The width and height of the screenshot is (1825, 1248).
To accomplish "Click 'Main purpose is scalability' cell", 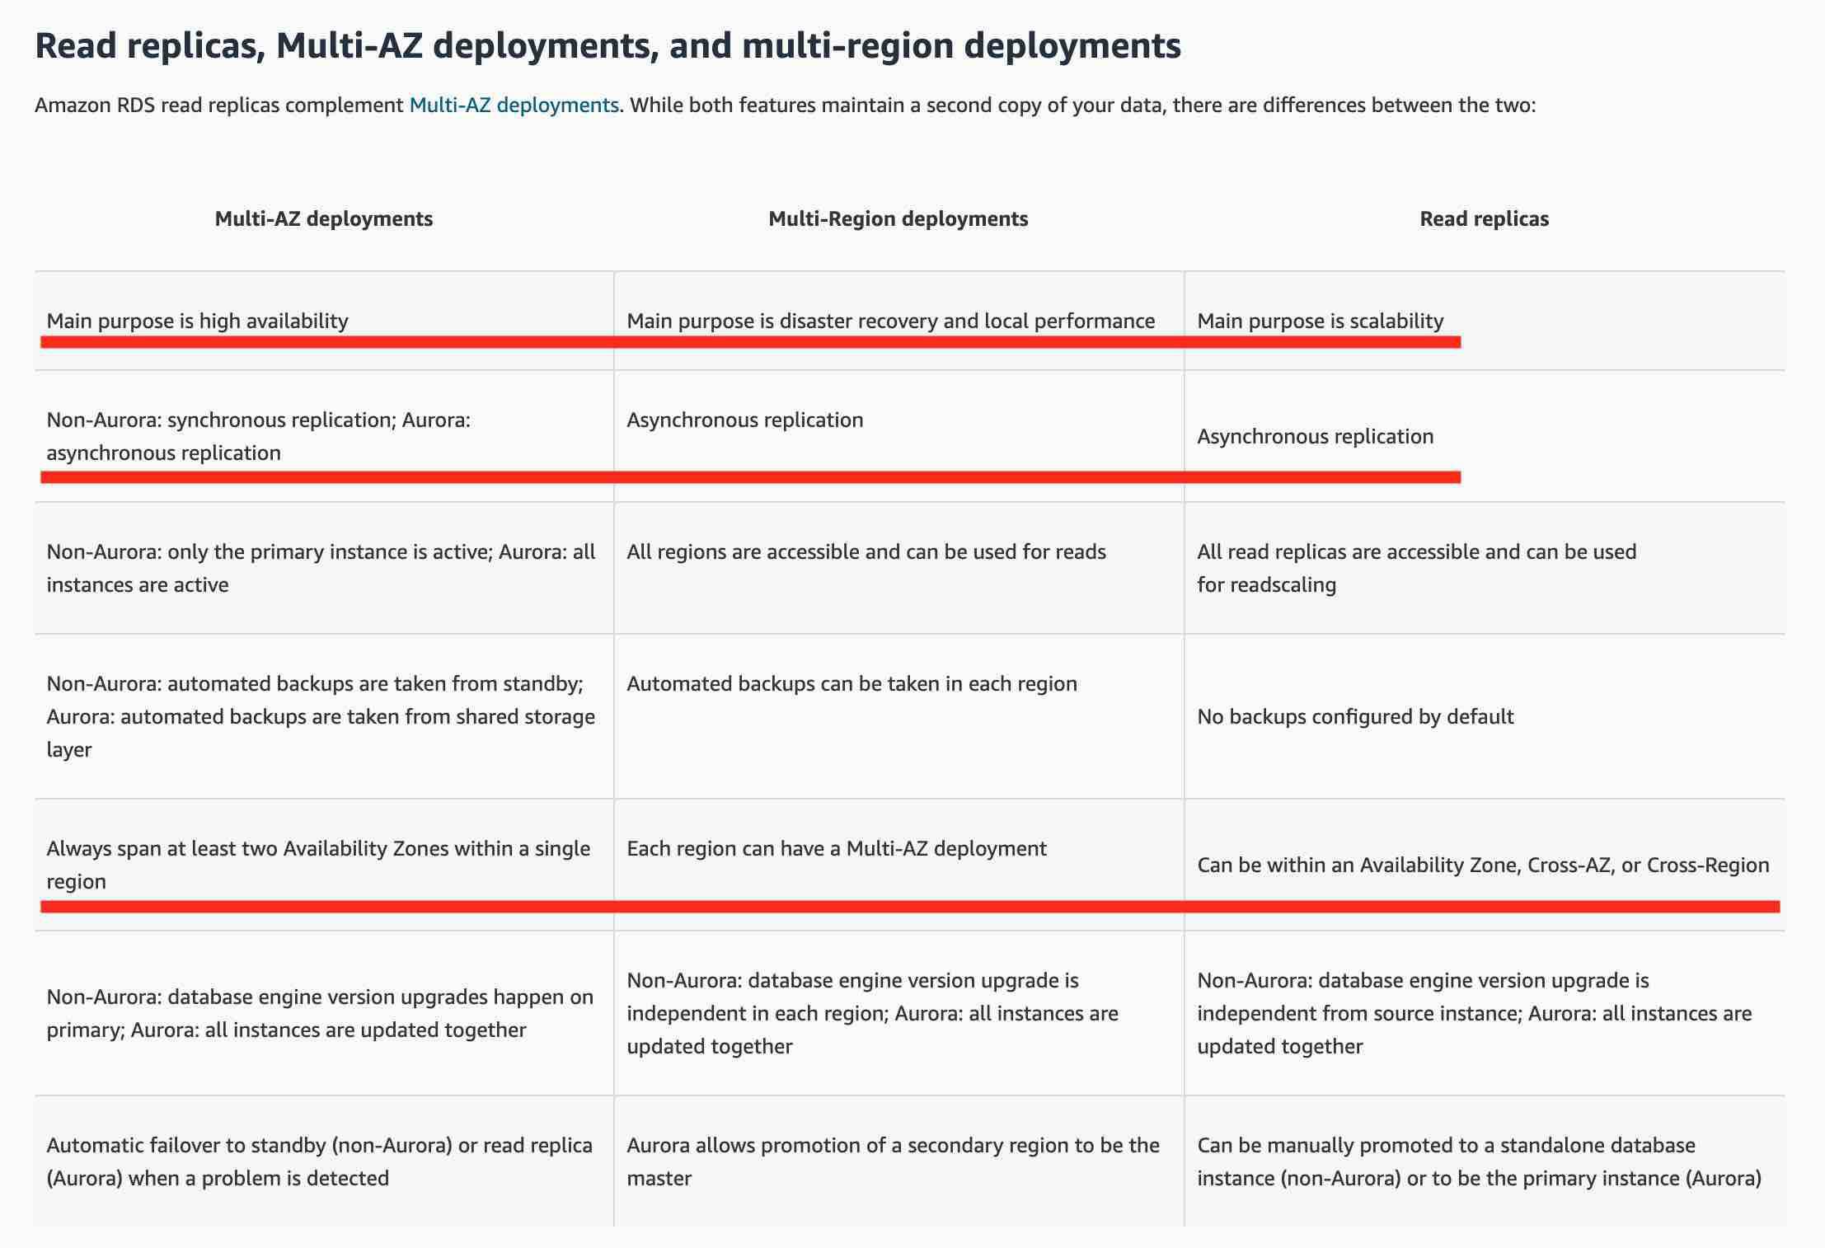I will tap(1320, 321).
